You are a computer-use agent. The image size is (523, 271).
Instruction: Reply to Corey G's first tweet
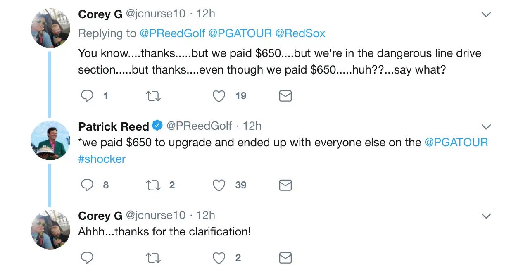(87, 96)
